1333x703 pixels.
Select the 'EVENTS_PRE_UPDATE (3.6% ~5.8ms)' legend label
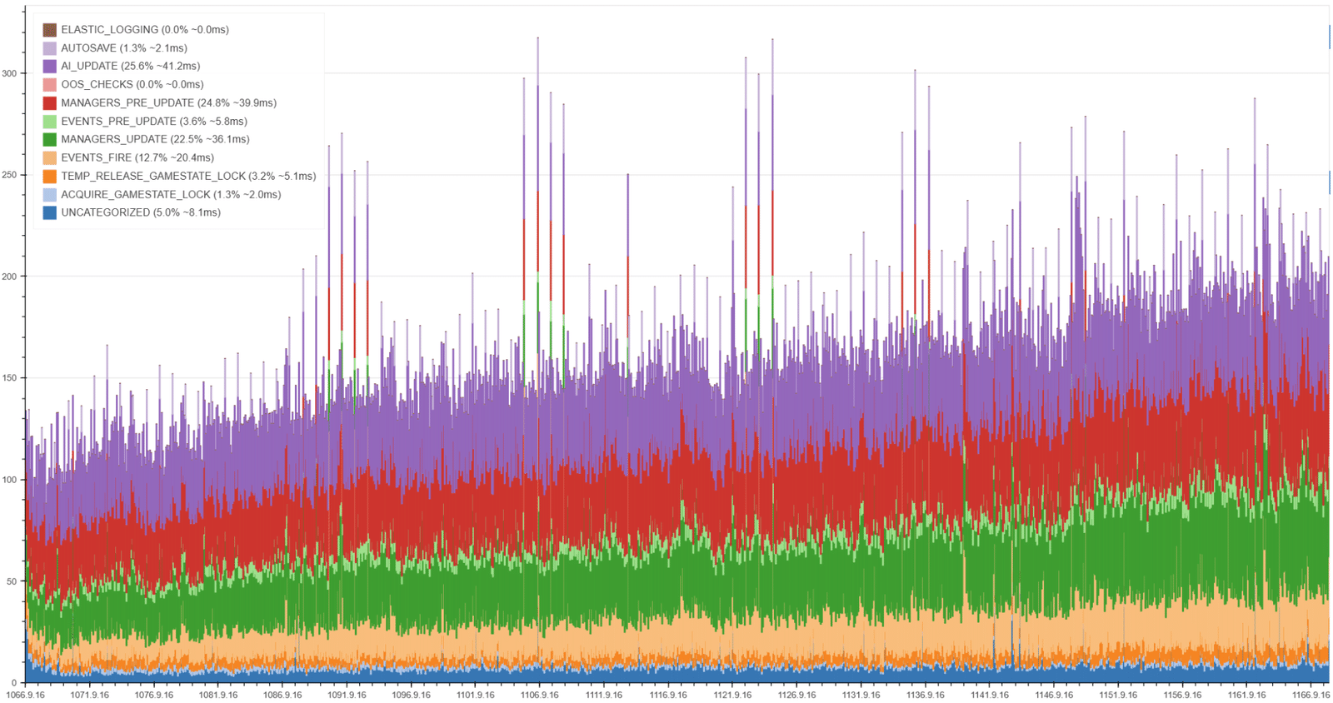pyautogui.click(x=154, y=122)
